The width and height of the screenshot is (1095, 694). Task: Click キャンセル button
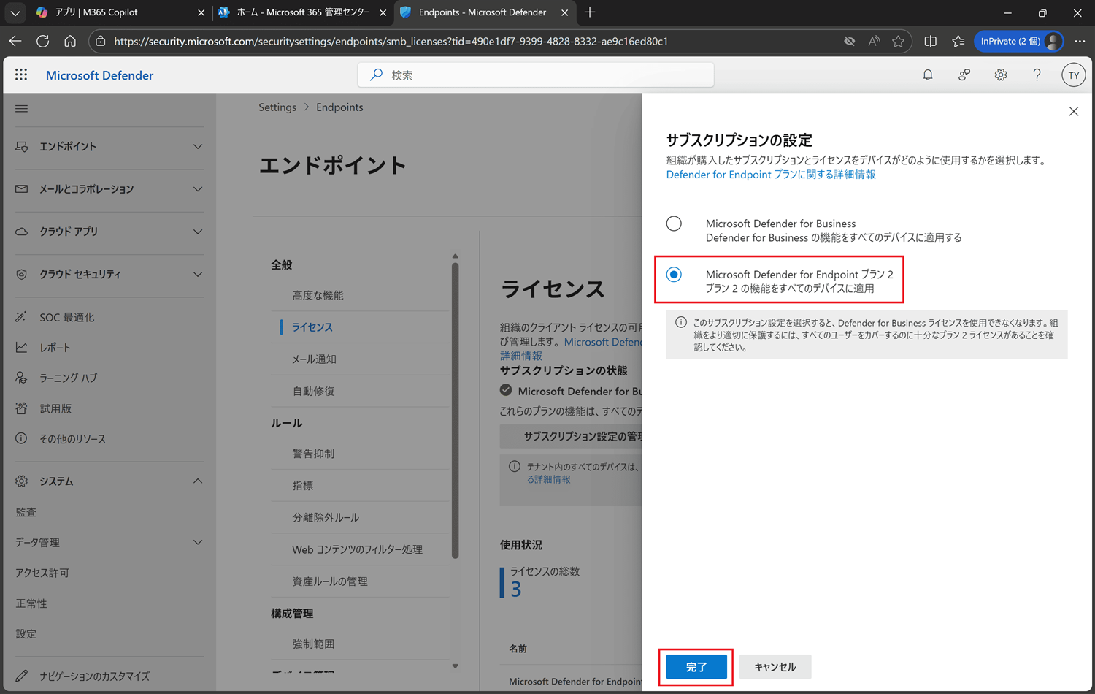(775, 667)
